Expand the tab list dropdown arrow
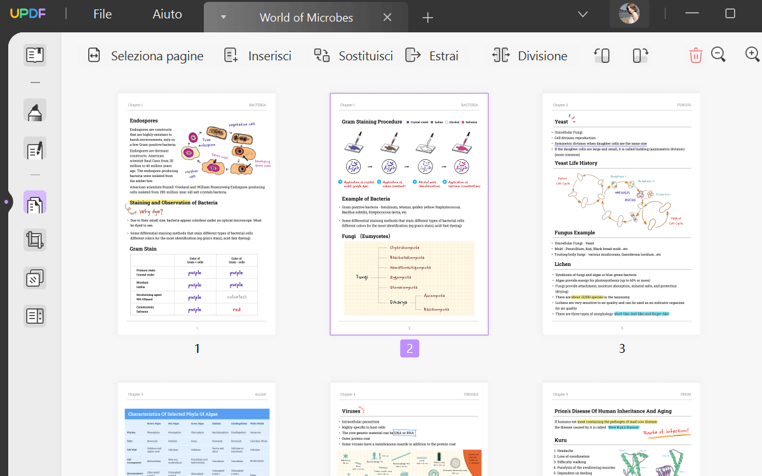Image resolution: width=762 pixels, height=476 pixels. tap(224, 17)
